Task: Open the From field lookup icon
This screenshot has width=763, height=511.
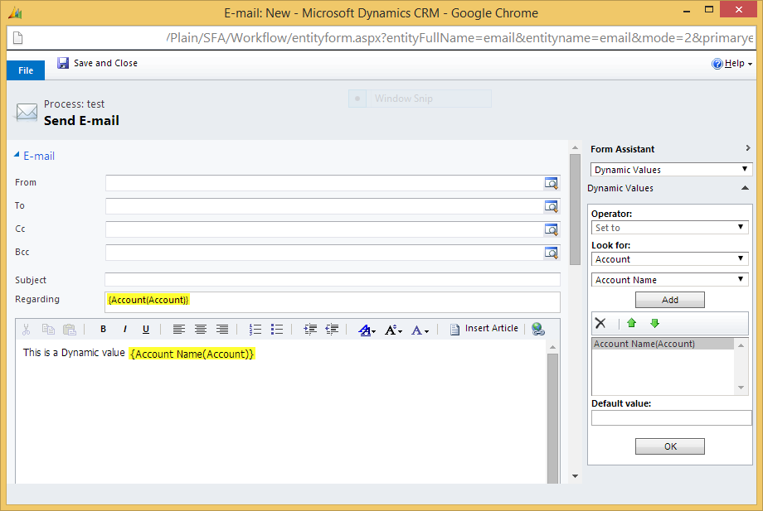Action: 552,183
